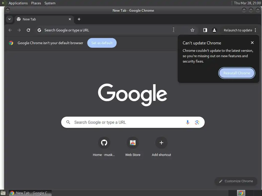Click the Chrome logo in default browser bar
This screenshot has height=196, width=262.
11,43
